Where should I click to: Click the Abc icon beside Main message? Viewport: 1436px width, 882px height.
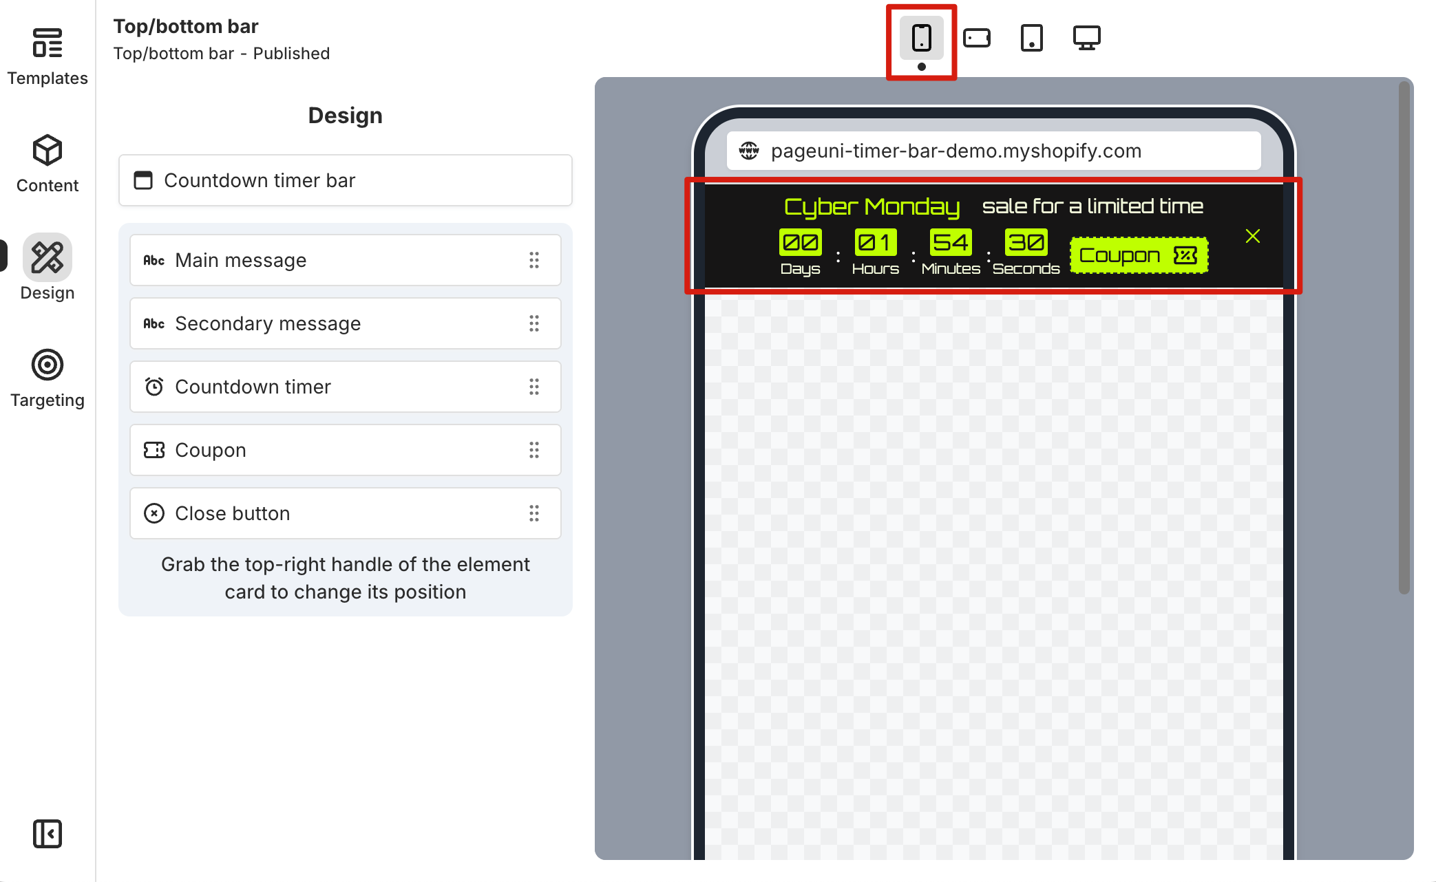[154, 260]
